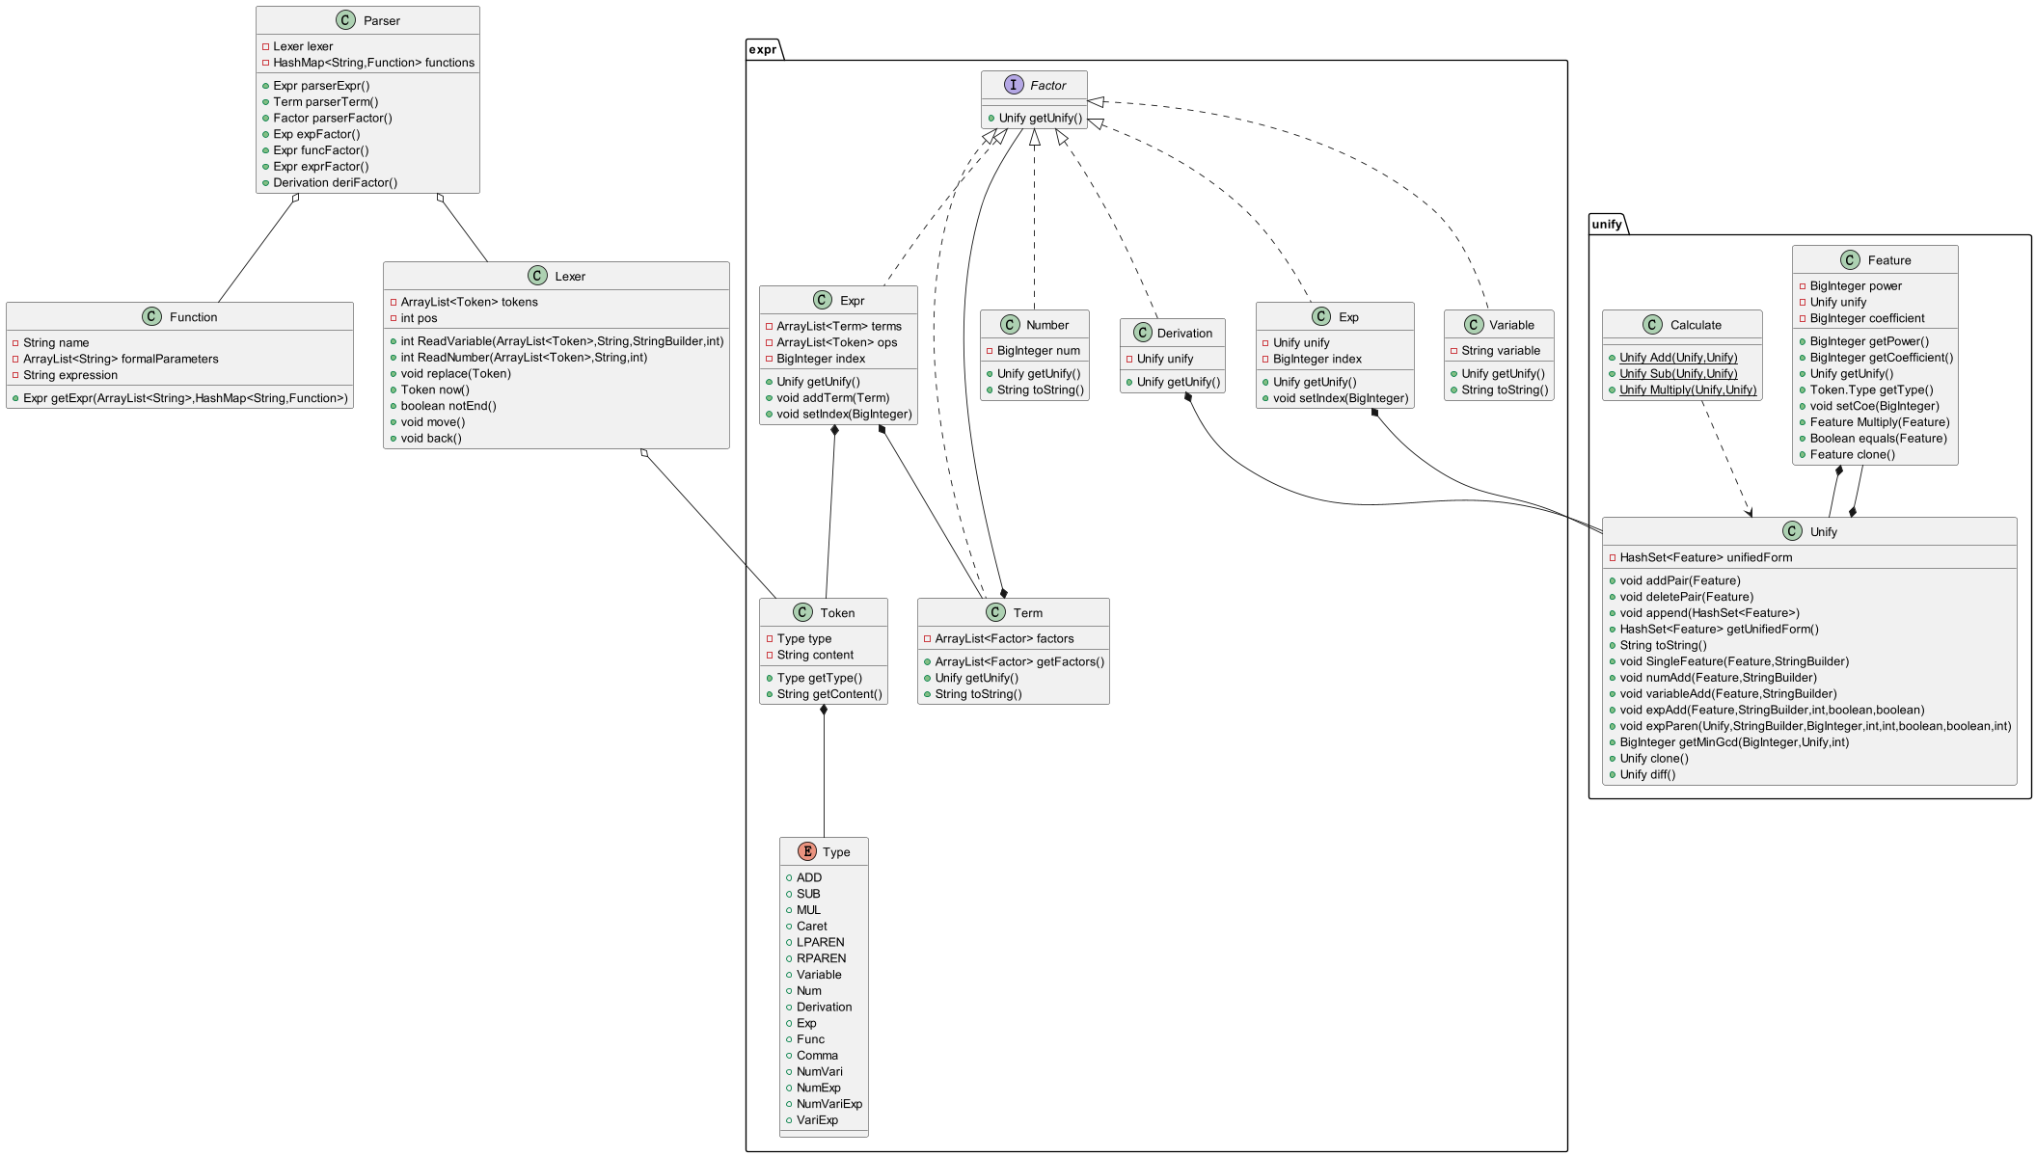Select 'Unify unify' field in Derivation
The height and width of the screenshot is (1156, 2036).
[x=1165, y=359]
